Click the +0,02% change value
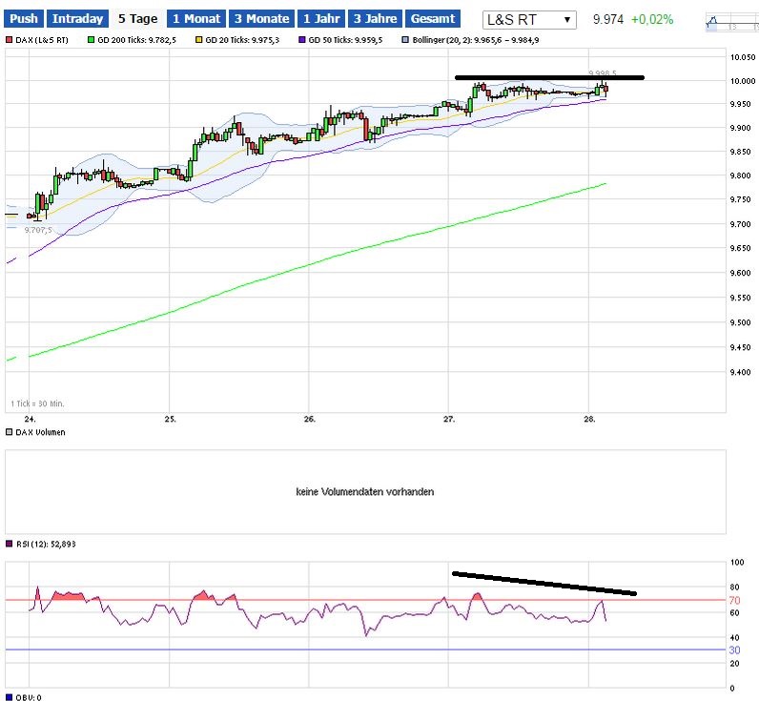This screenshot has height=701, width=759. (652, 19)
